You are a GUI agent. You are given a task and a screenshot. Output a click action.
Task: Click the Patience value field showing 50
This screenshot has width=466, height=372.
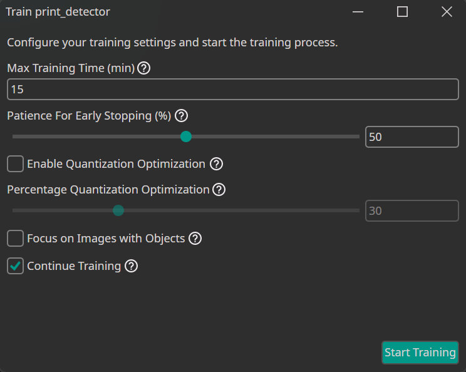click(x=412, y=137)
